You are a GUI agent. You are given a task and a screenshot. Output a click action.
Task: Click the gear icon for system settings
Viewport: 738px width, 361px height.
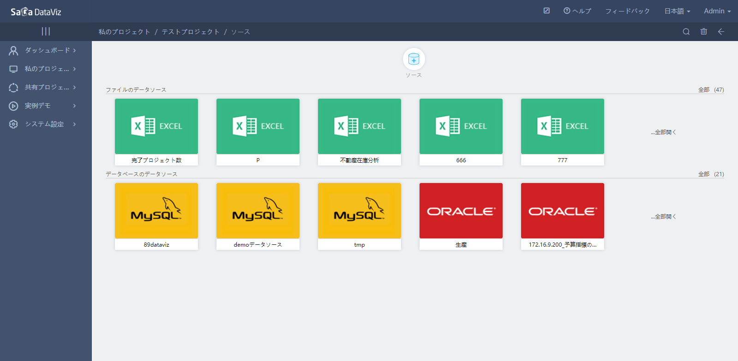point(13,124)
